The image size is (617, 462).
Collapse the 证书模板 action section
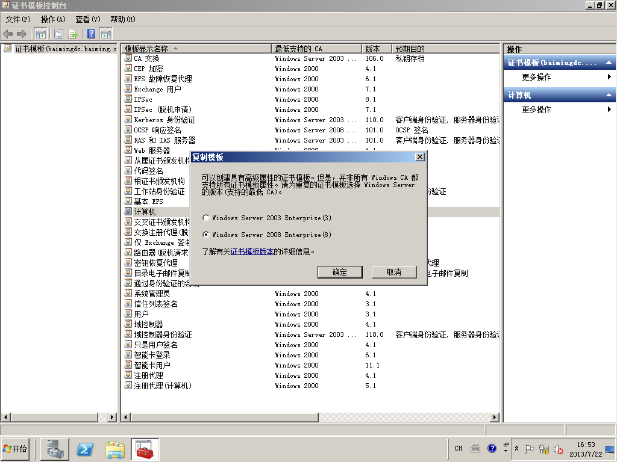[609, 63]
